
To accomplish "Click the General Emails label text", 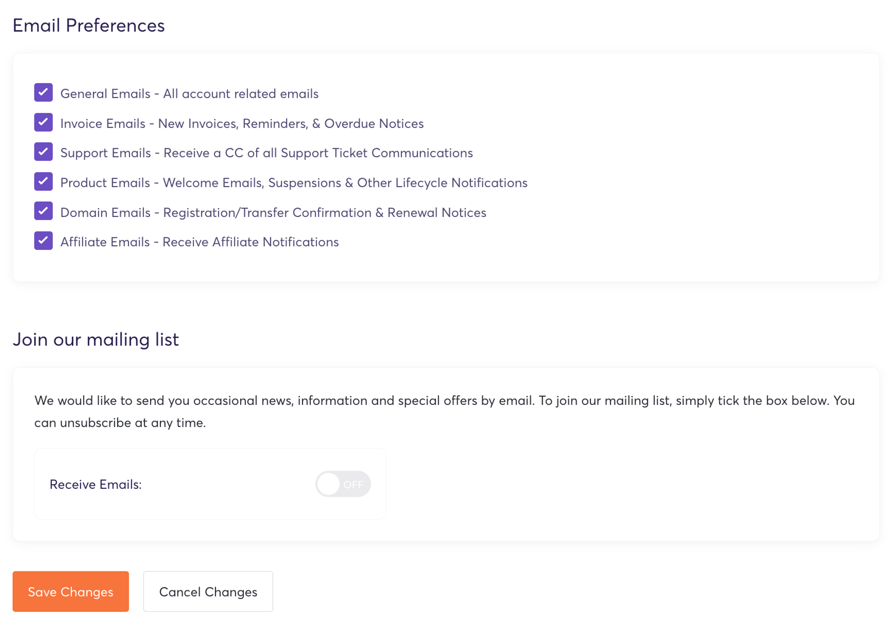I will tap(189, 94).
